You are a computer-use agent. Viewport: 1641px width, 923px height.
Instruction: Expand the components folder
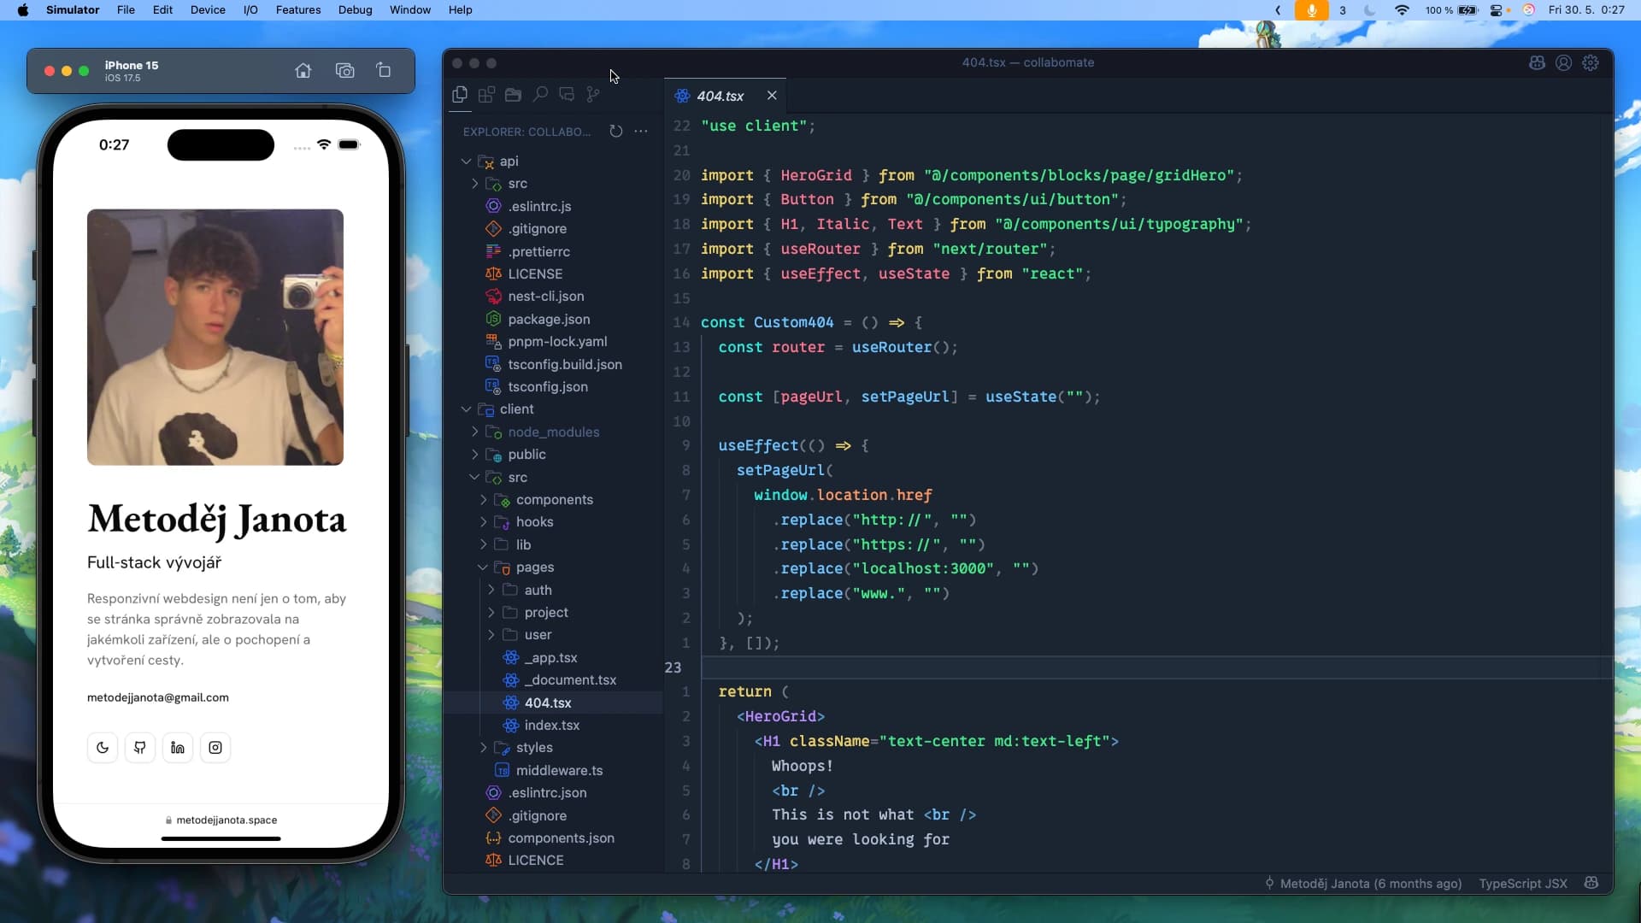[x=483, y=499]
